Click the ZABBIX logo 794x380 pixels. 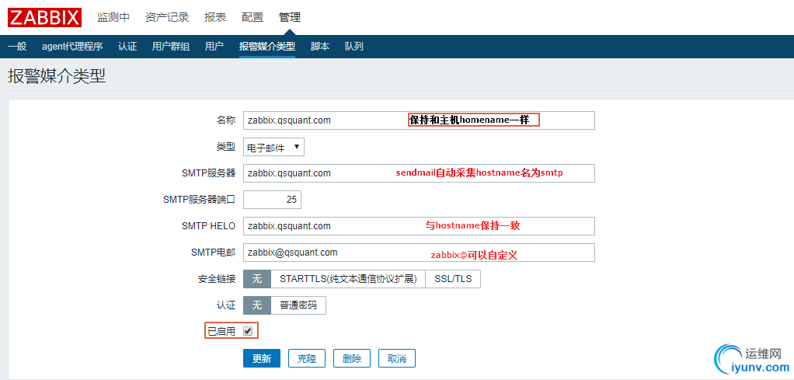point(44,17)
